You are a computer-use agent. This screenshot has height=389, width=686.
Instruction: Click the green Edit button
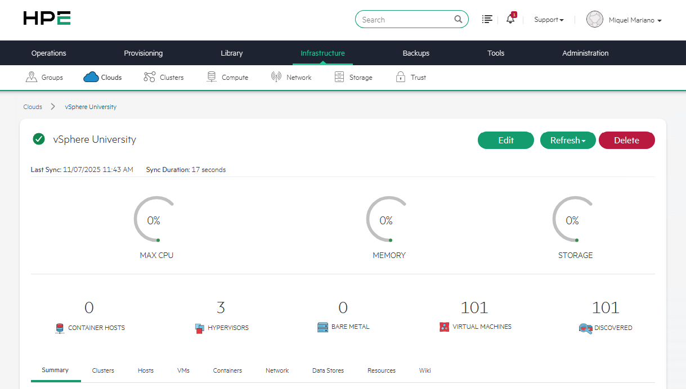pos(506,141)
